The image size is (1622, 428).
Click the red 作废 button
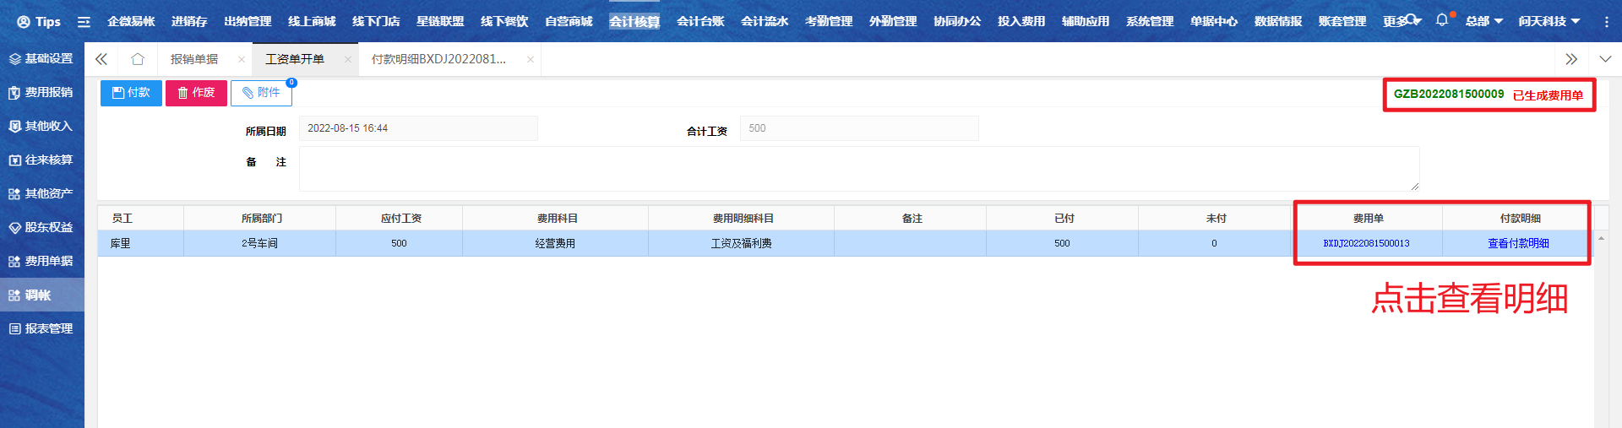click(196, 93)
